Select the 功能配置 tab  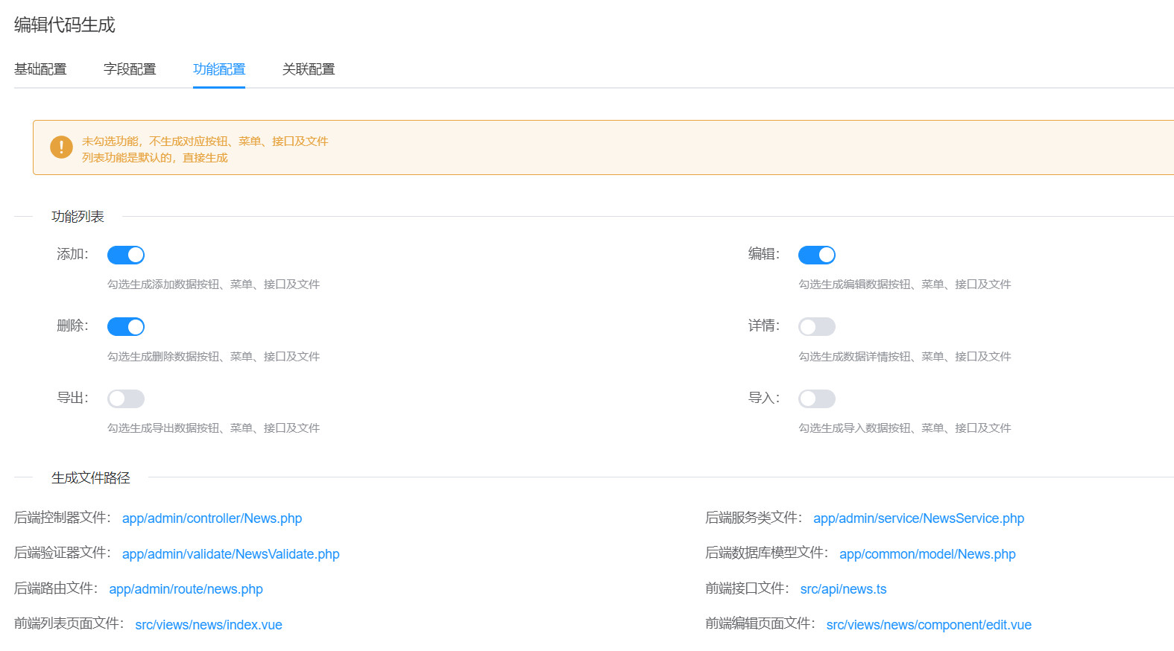[x=219, y=69]
